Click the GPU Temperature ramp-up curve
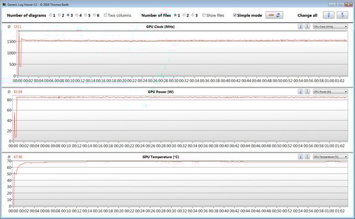Screen dimensions: 355x219 (19, 167)
